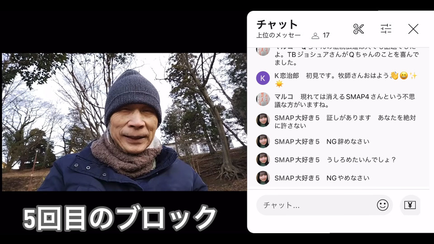The height and width of the screenshot is (244, 434).
Task: Click マルコ's avatar beside SMAP4 message
Action: [x=263, y=99]
